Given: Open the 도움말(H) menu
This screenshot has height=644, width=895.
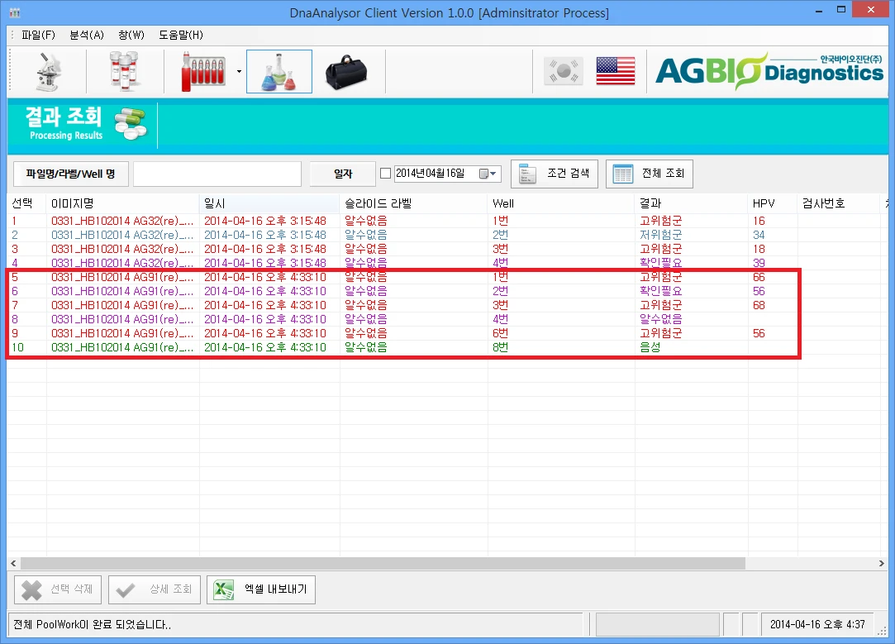Looking at the screenshot, I should point(181,35).
